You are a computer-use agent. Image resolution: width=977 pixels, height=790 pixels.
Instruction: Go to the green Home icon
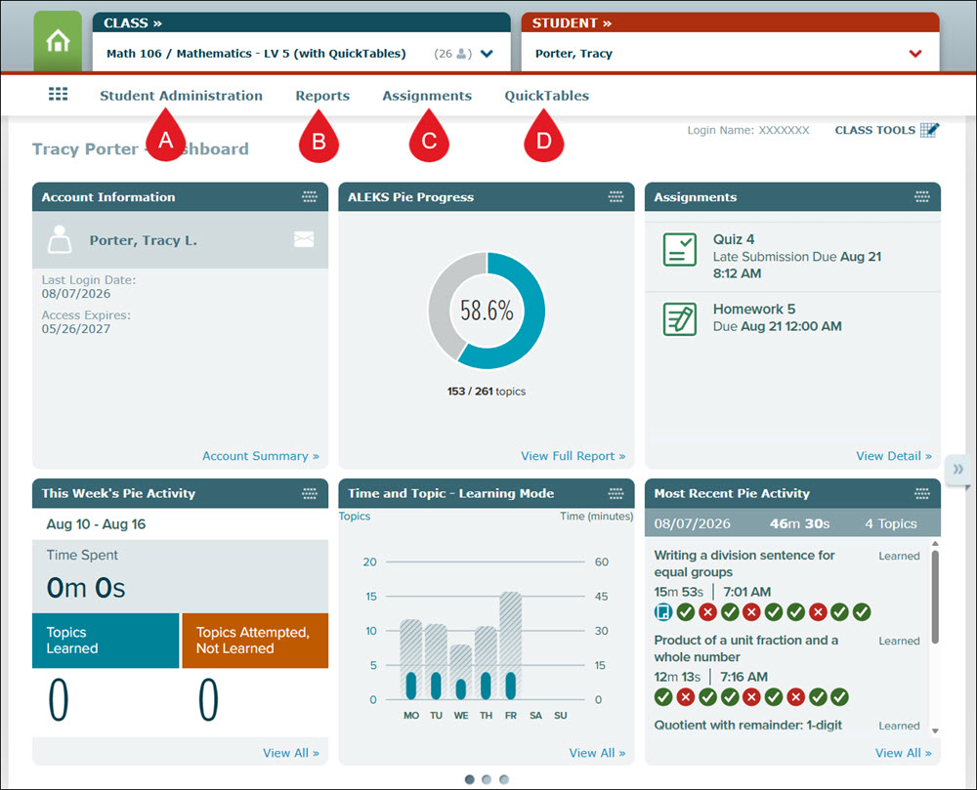(58, 42)
